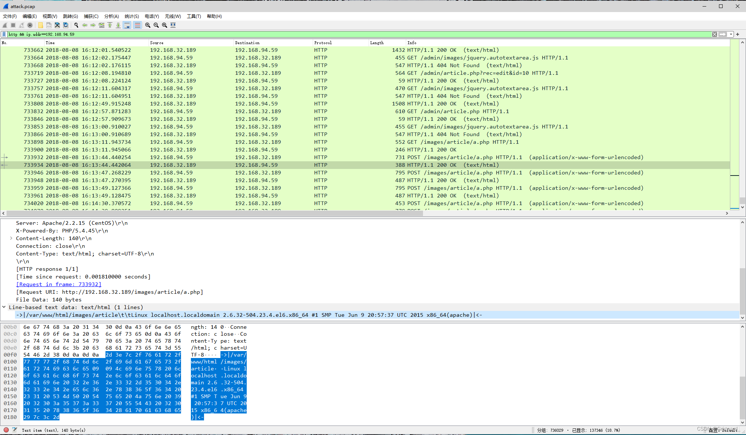Click hex offset row 0100 in bytes pane

[x=10, y=362]
